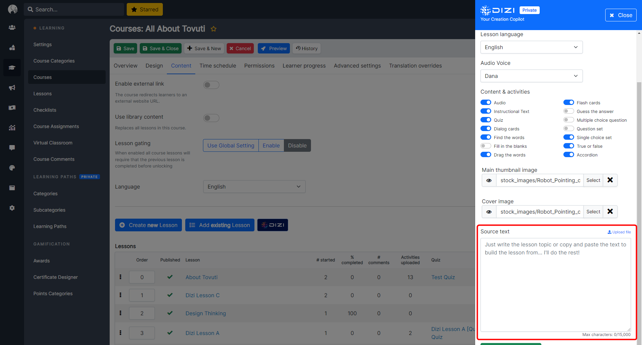
Task: Switch to the Design tab
Action: click(x=154, y=66)
